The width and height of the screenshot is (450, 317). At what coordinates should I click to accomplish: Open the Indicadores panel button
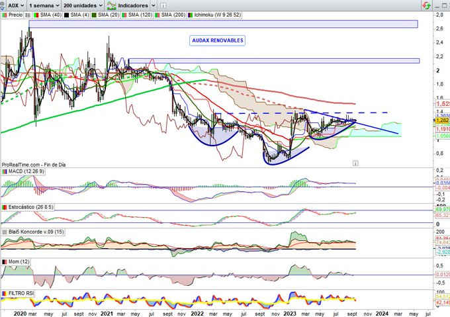pyautogui.click(x=132, y=5)
